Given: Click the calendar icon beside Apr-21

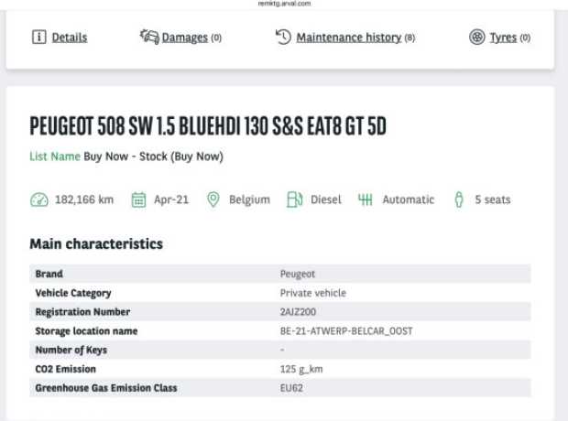Looking at the screenshot, I should click(x=138, y=200).
